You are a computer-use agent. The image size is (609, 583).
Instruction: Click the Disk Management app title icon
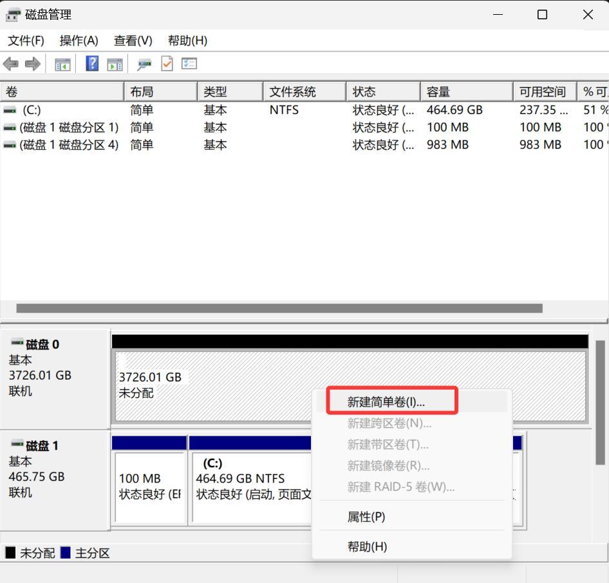coord(13,15)
